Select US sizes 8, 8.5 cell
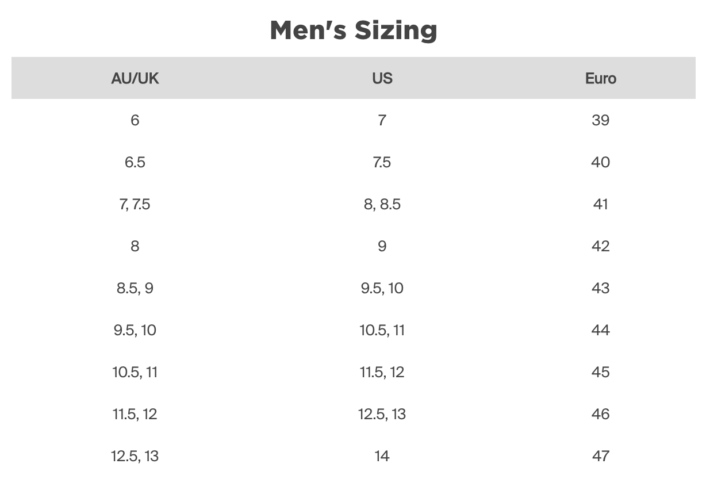The width and height of the screenshot is (706, 498). coord(382,204)
